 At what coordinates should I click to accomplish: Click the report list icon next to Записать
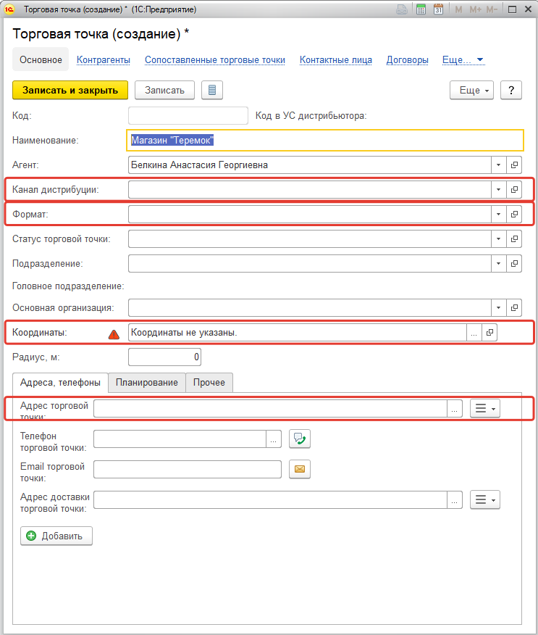(212, 90)
